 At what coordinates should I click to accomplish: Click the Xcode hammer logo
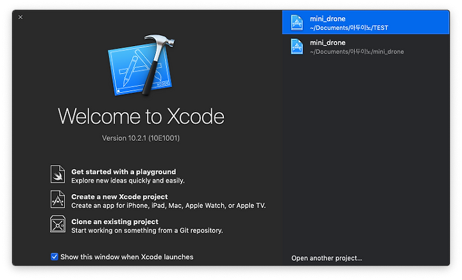141,65
